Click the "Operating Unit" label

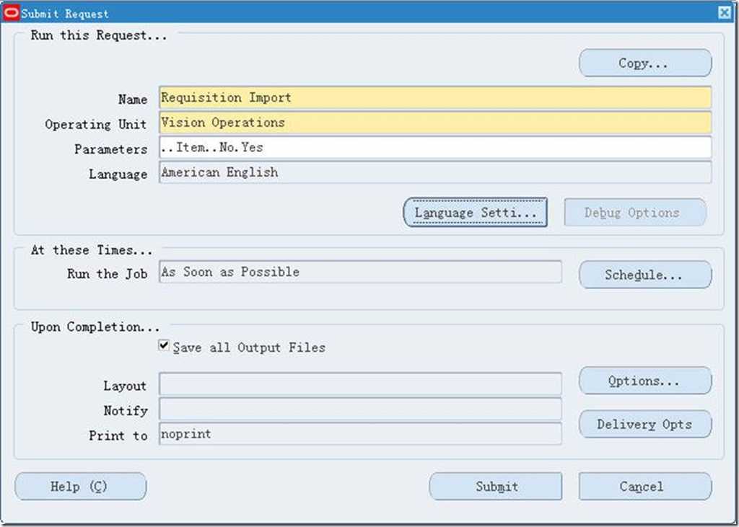pyautogui.click(x=96, y=124)
